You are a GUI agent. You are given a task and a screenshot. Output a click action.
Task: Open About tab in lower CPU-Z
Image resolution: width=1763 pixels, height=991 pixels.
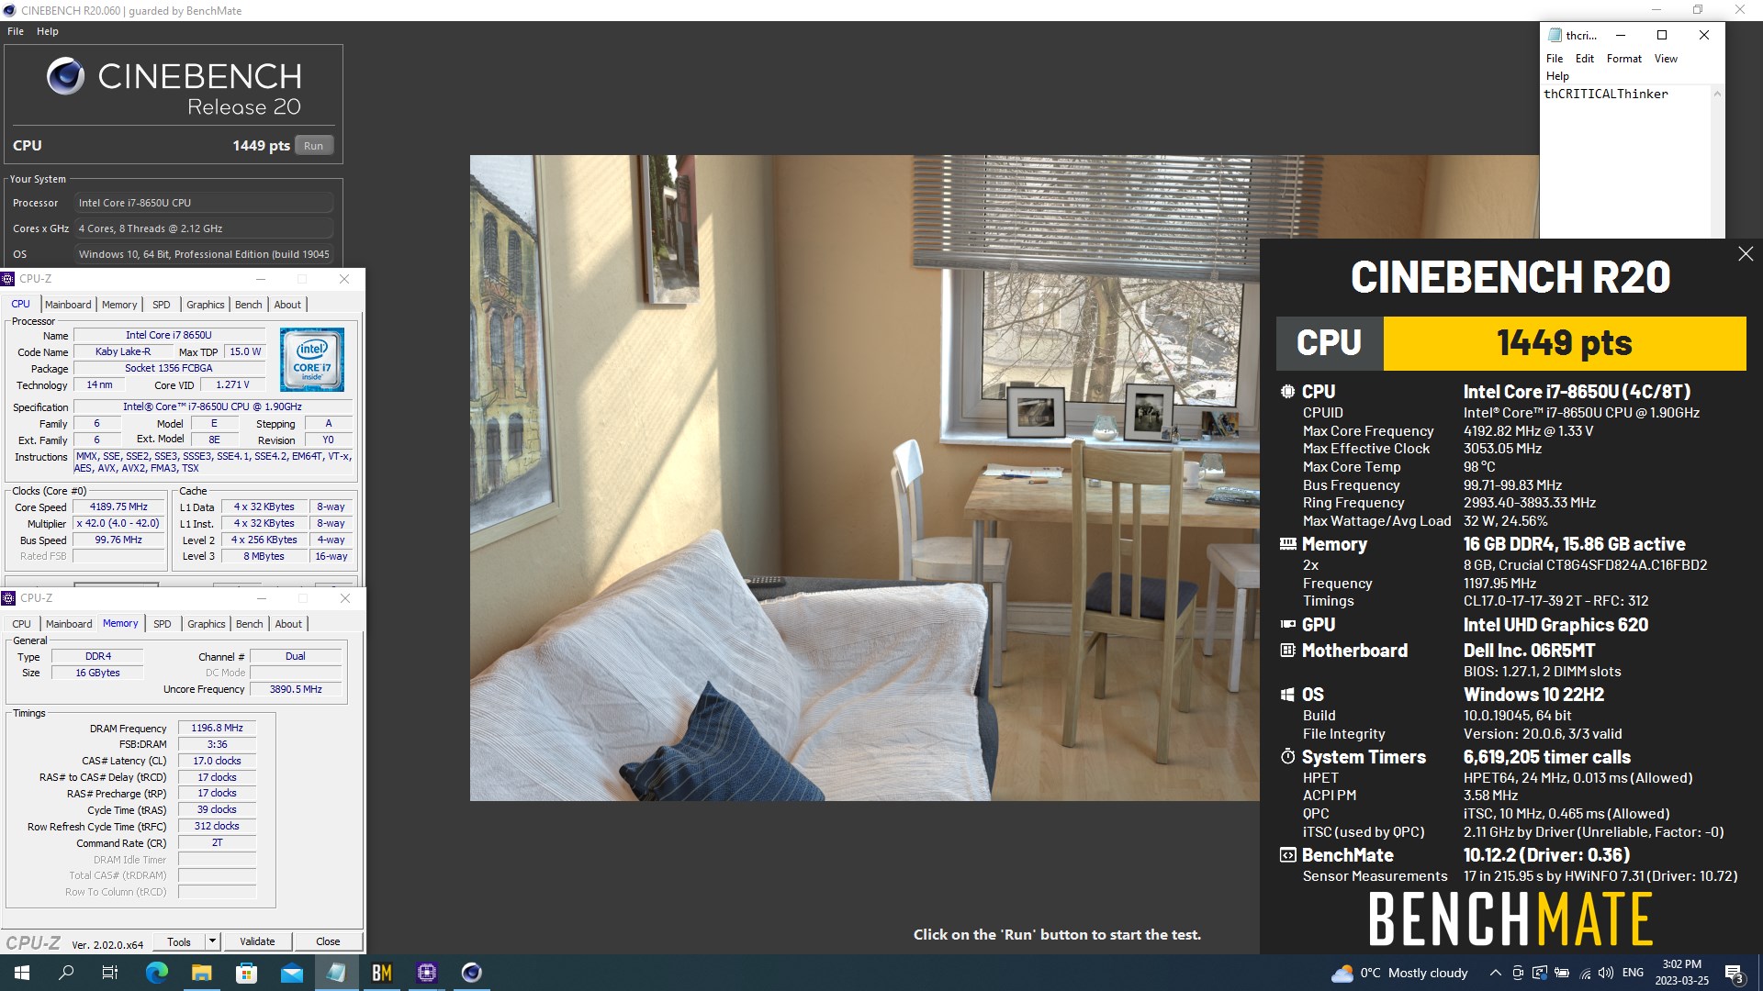(288, 624)
